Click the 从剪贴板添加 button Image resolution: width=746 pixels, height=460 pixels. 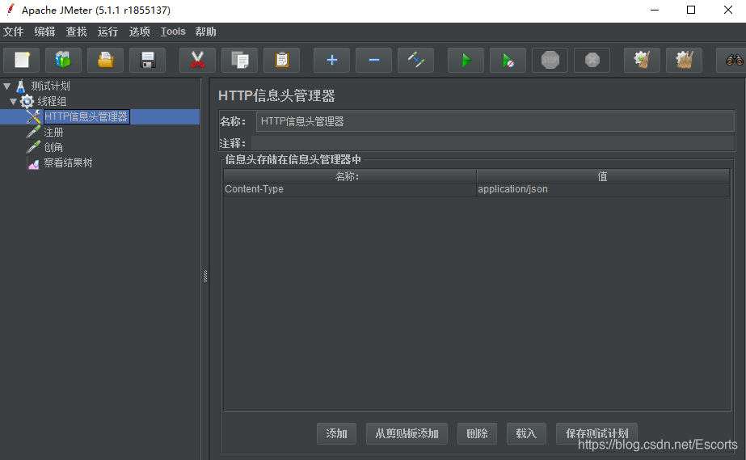click(407, 433)
